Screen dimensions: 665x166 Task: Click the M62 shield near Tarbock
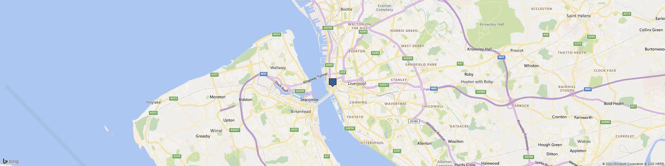point(588,89)
